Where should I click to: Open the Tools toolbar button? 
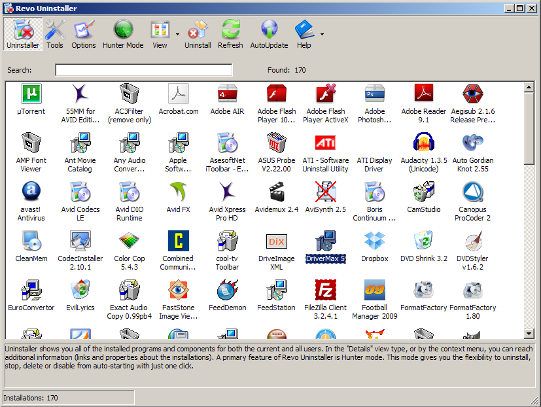point(55,34)
